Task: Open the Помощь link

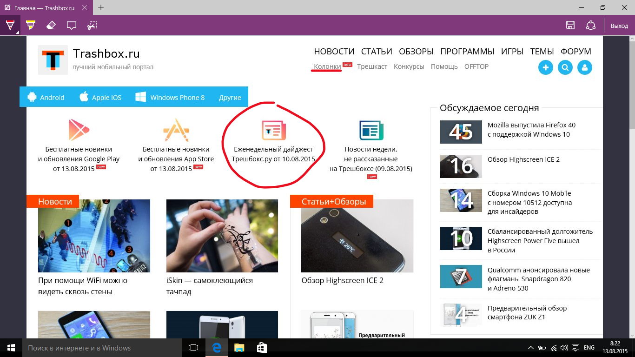Action: click(444, 66)
